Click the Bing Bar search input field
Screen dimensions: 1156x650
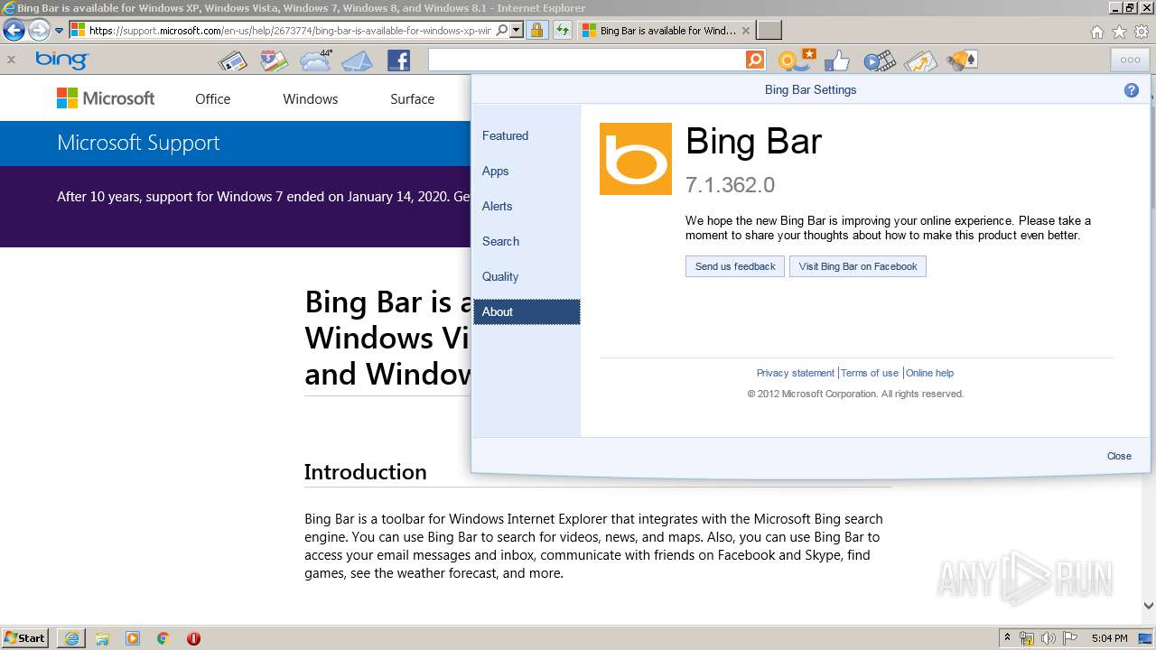click(587, 60)
